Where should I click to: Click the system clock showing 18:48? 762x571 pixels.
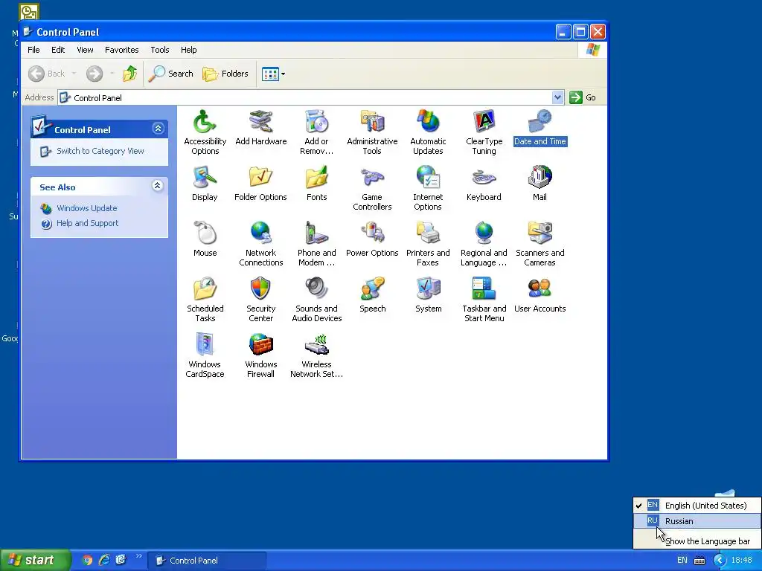coord(742,561)
